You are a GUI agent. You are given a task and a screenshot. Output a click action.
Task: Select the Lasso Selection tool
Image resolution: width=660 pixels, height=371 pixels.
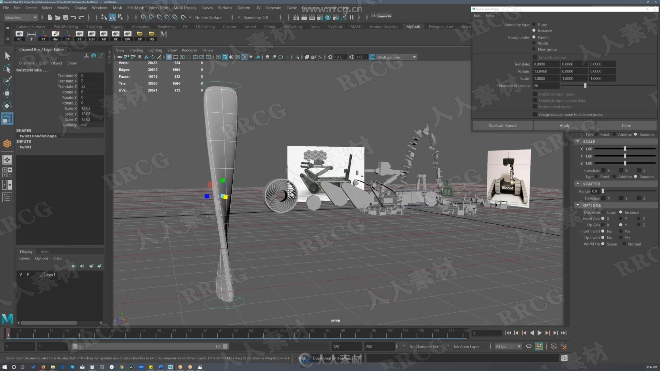(7, 67)
